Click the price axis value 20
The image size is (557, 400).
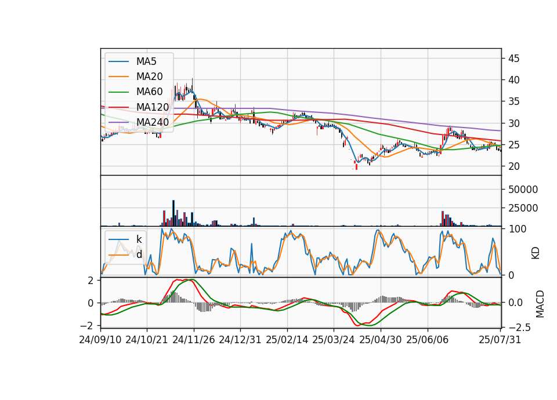513,166
